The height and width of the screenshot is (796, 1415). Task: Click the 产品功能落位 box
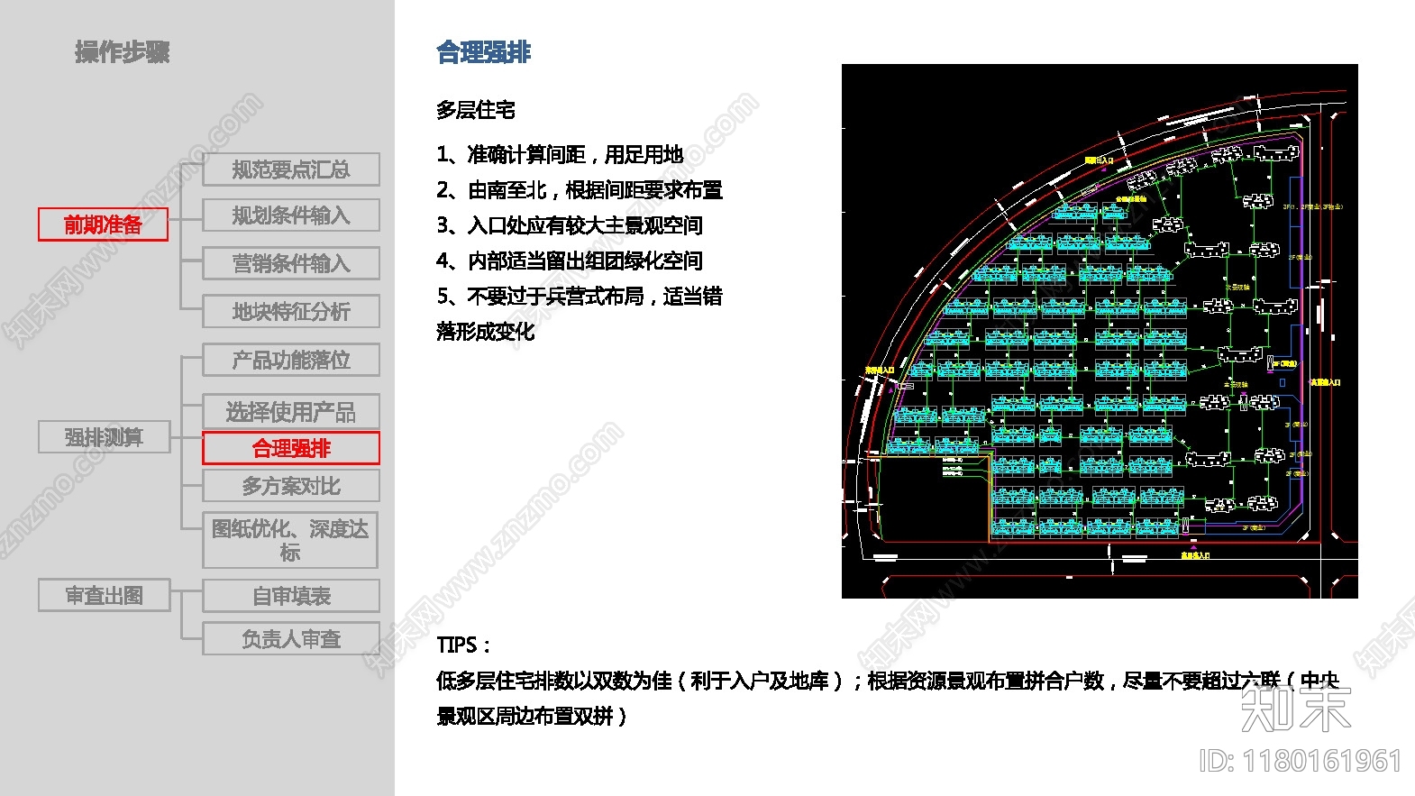[x=291, y=360]
